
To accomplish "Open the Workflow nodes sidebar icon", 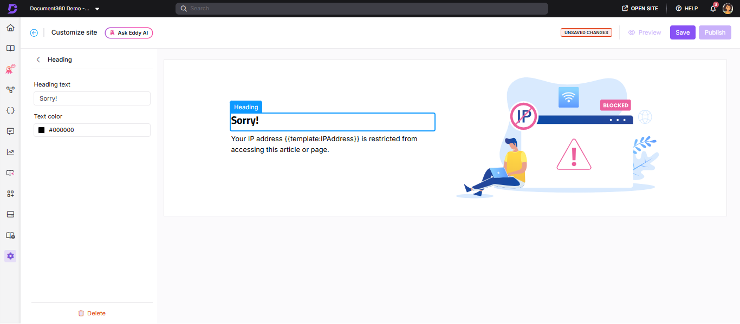I will pyautogui.click(x=10, y=90).
